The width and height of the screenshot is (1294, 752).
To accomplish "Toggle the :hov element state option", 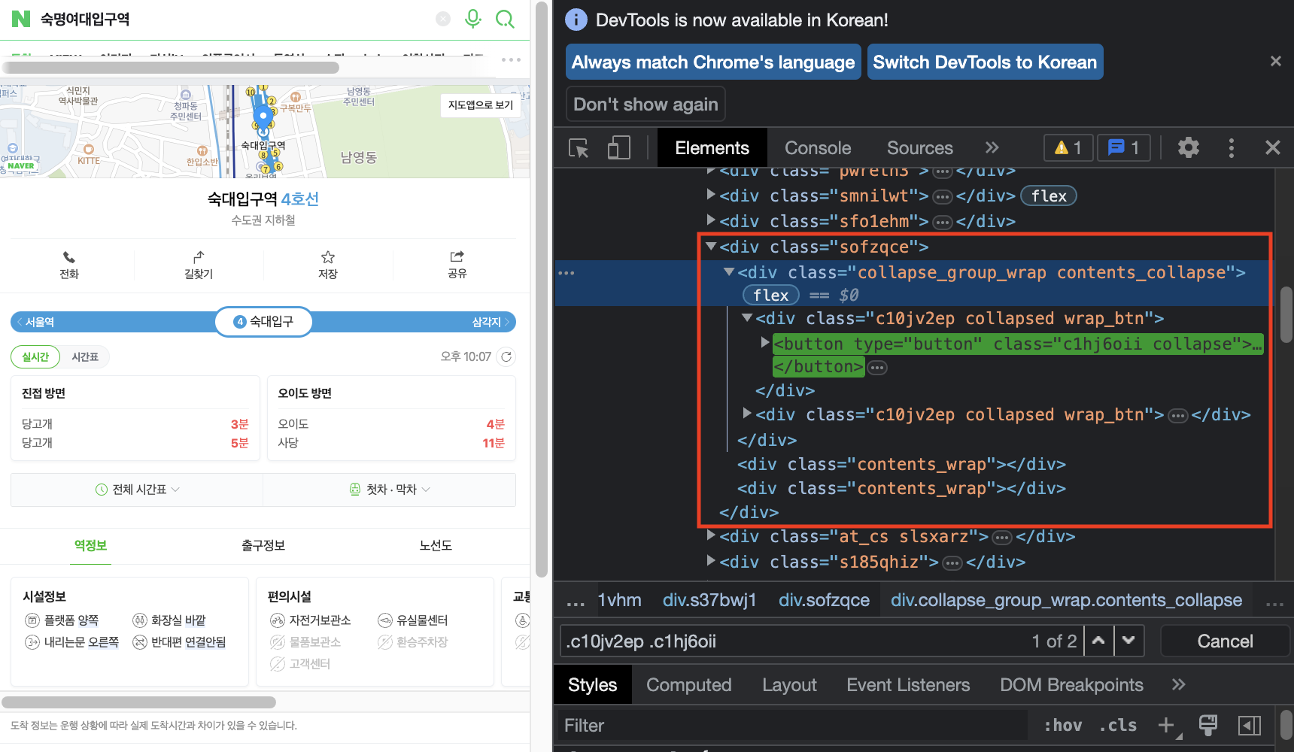I will click(x=1062, y=725).
